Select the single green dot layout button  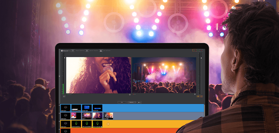198,51
